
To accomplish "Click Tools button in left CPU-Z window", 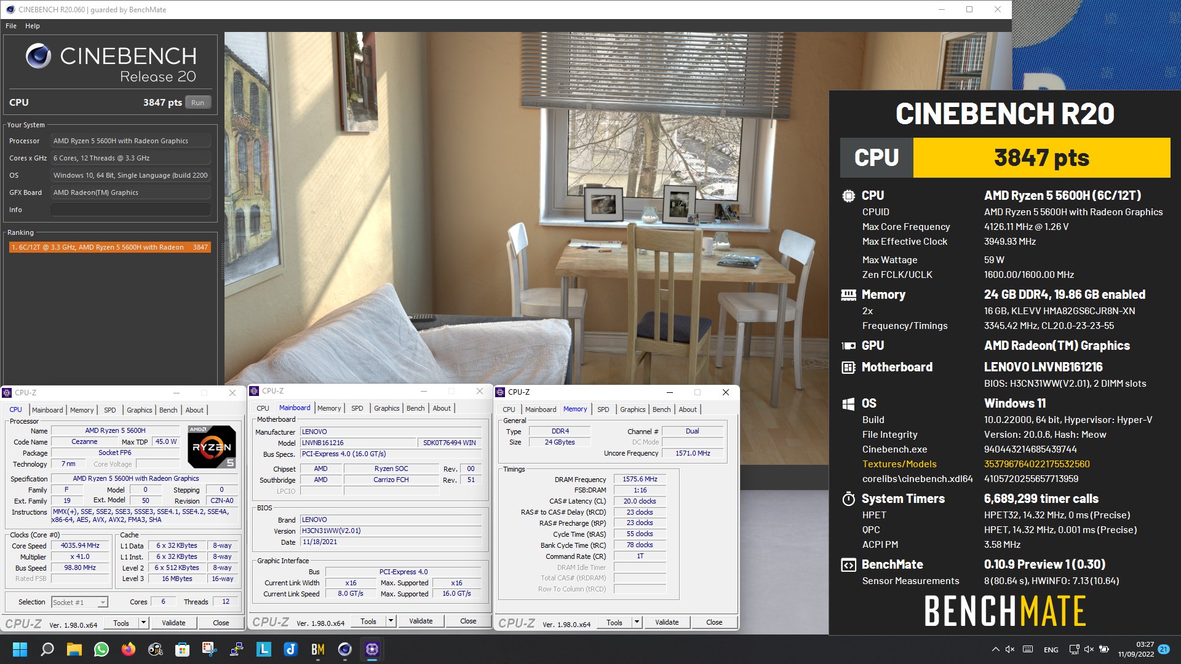I will click(x=121, y=623).
